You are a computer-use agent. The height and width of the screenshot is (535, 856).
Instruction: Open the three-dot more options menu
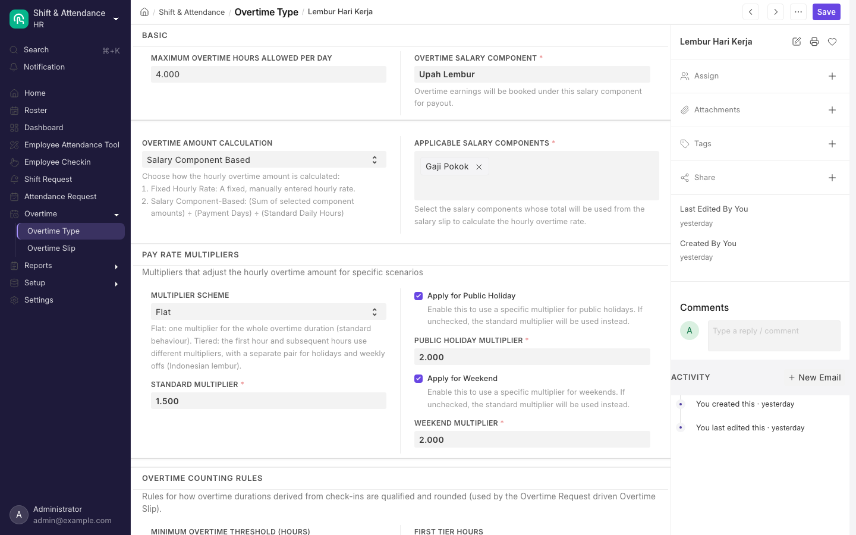798,12
